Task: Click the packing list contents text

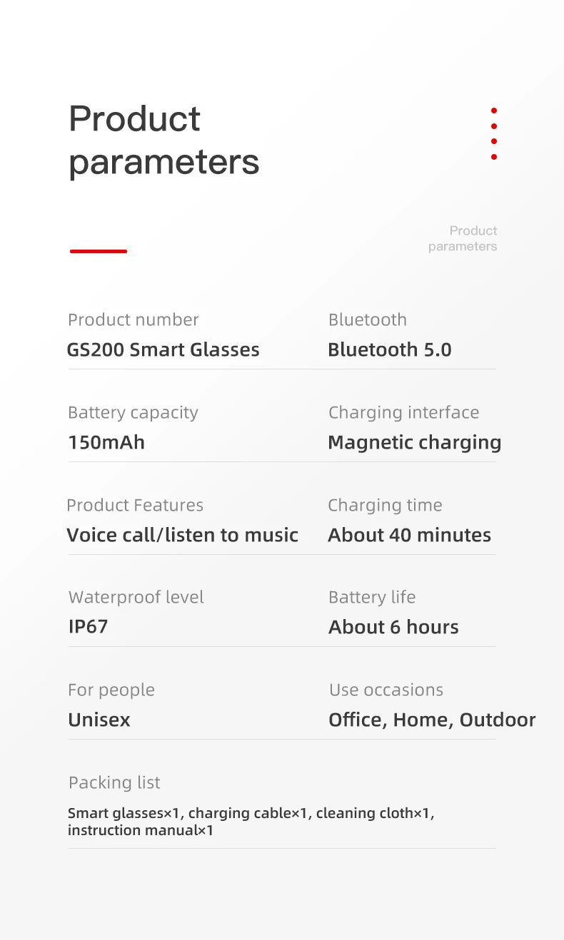Action: coord(251,822)
